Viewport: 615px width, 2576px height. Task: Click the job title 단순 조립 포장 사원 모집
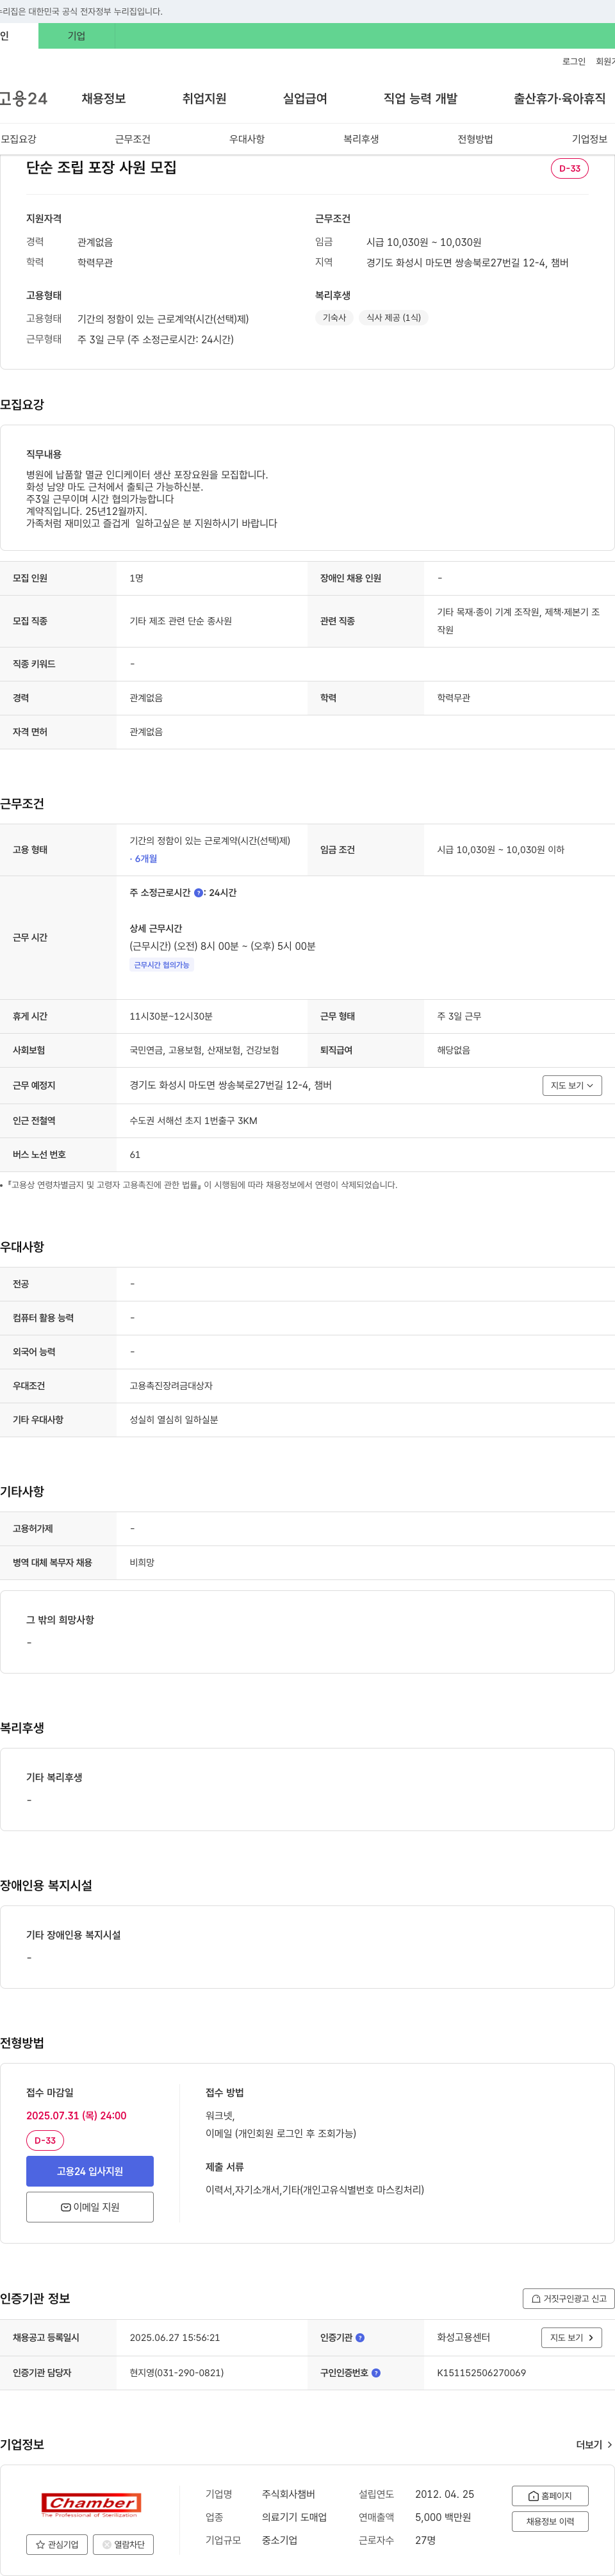tap(101, 168)
